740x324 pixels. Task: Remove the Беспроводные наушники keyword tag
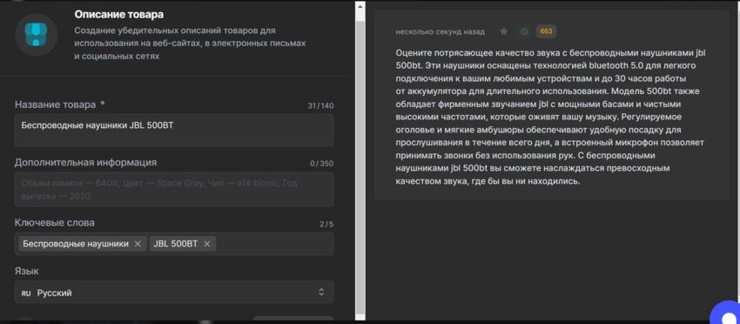(x=138, y=244)
